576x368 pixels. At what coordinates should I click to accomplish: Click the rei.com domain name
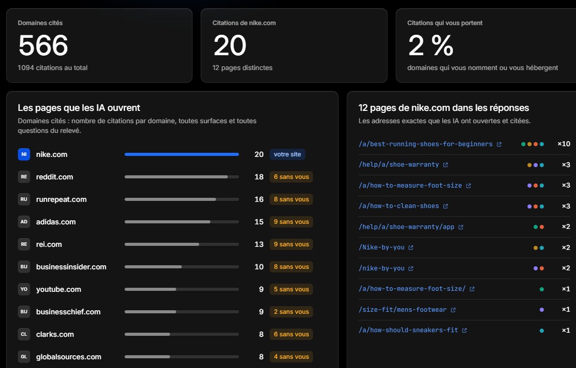click(x=49, y=244)
